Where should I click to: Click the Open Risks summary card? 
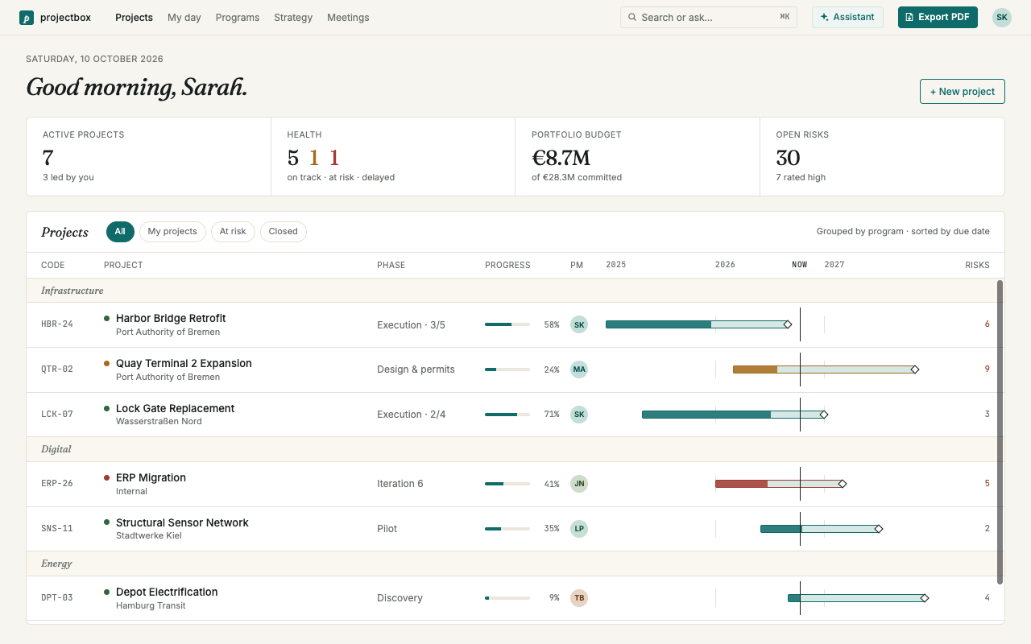click(882, 156)
